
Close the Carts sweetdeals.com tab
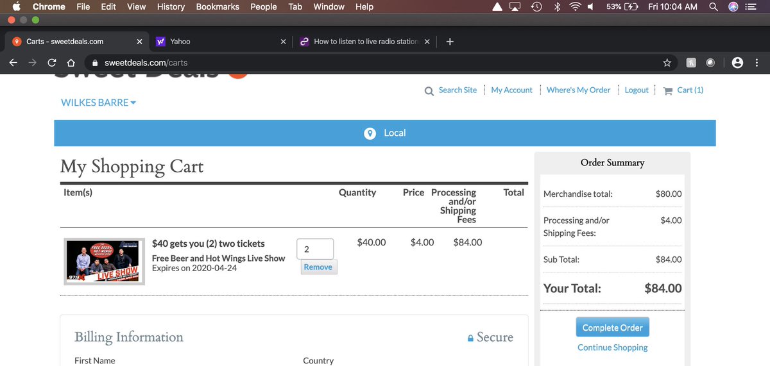click(x=139, y=42)
